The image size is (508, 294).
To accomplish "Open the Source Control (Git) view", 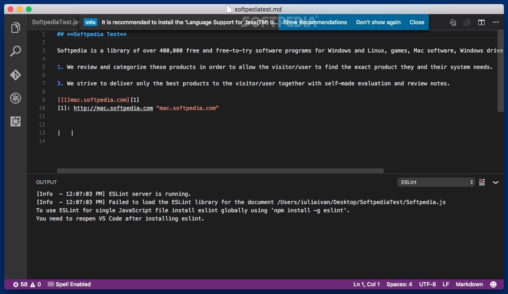I will [16, 75].
